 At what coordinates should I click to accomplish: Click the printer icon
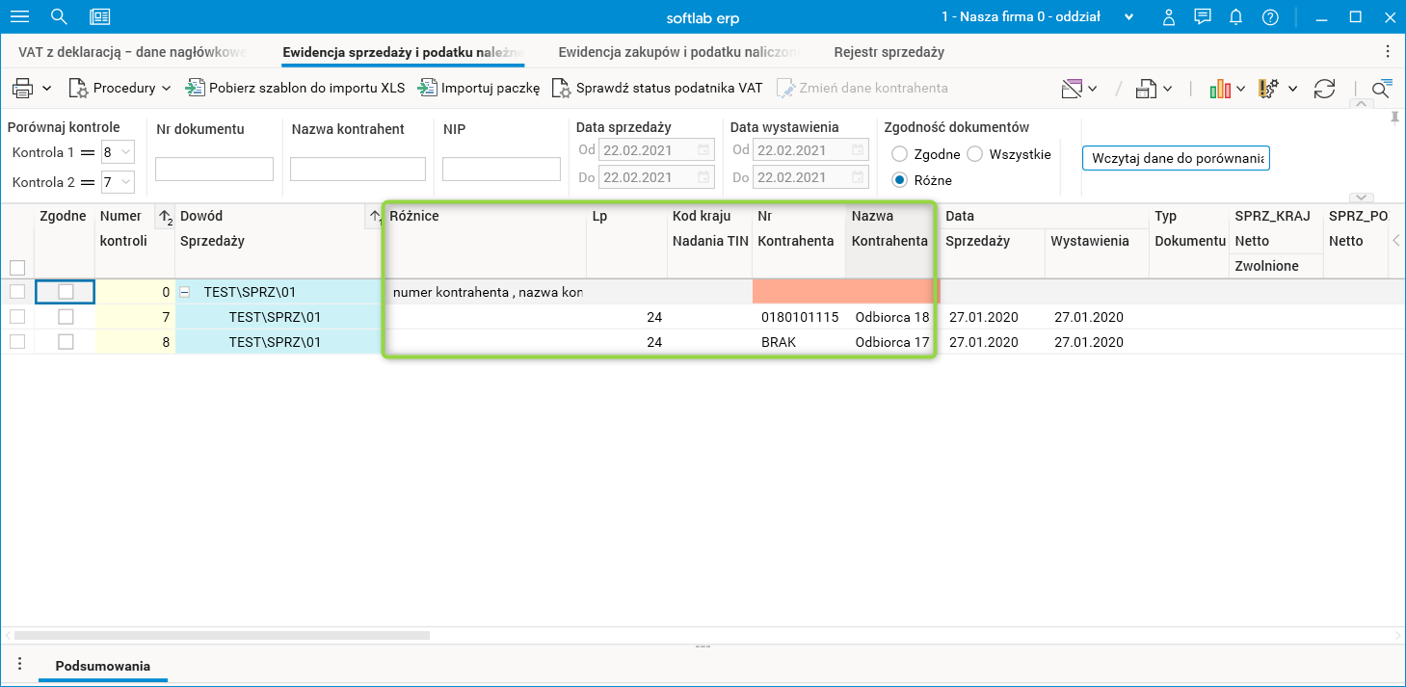[x=22, y=89]
